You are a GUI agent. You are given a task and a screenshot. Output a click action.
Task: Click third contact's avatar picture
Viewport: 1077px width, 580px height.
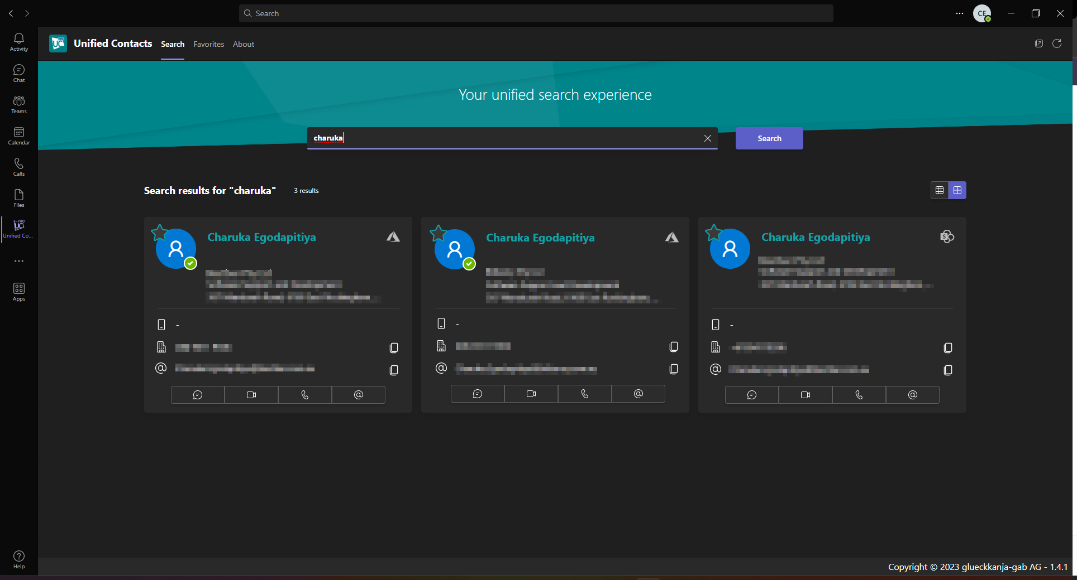click(x=730, y=249)
